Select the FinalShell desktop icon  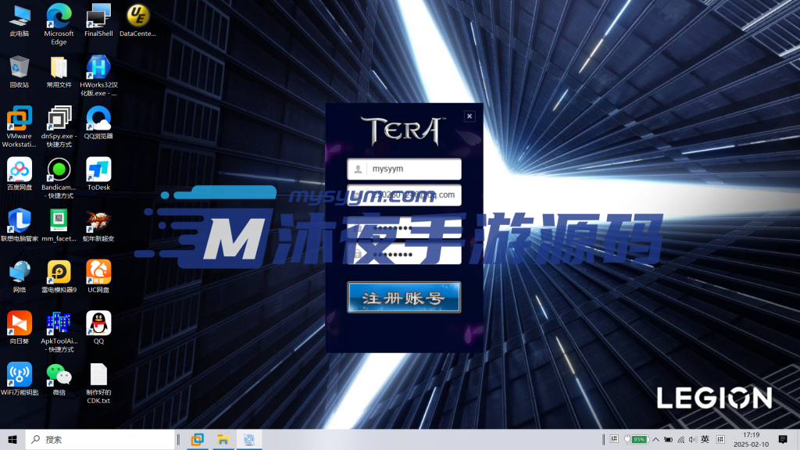(98, 16)
